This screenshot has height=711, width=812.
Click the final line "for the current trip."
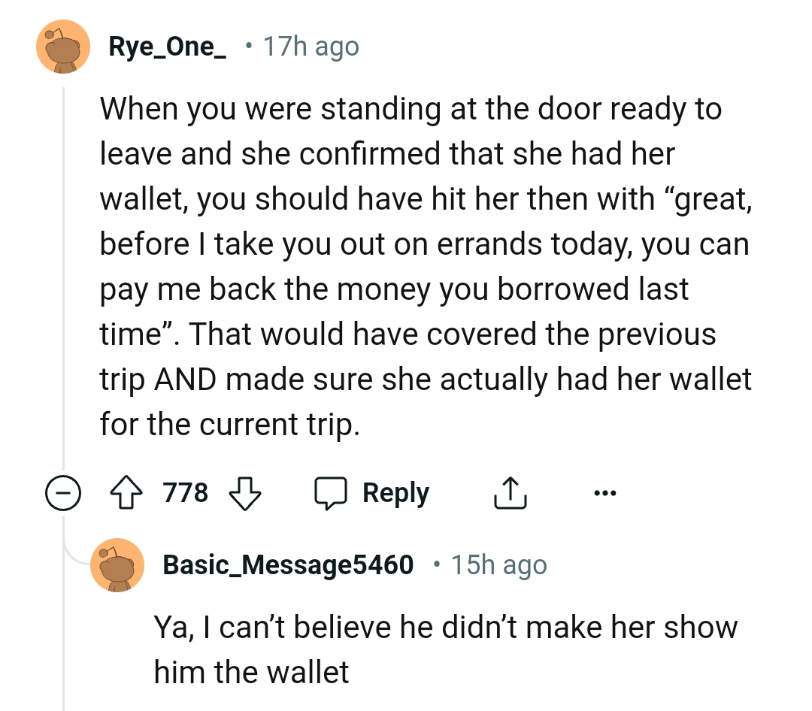click(230, 425)
